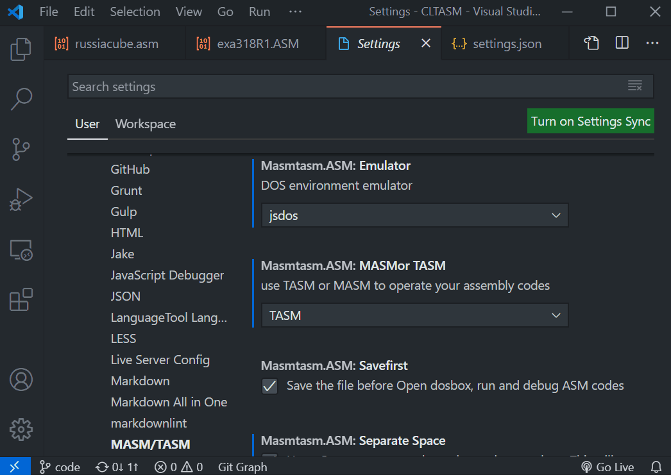This screenshot has height=475, width=671.
Task: Open the Selection menu
Action: [x=135, y=12]
